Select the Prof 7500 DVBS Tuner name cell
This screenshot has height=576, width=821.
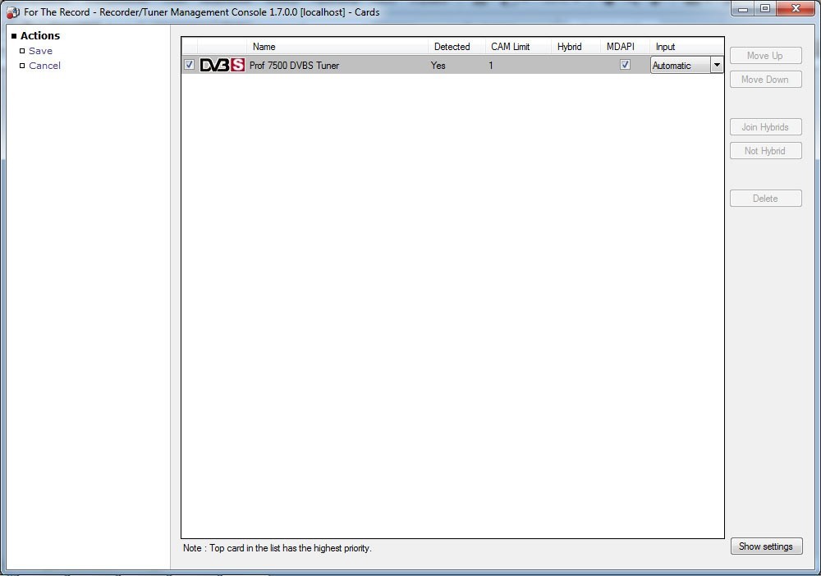(294, 66)
